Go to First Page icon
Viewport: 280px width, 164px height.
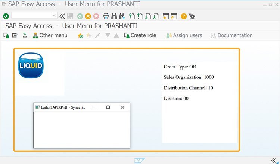[132, 16]
